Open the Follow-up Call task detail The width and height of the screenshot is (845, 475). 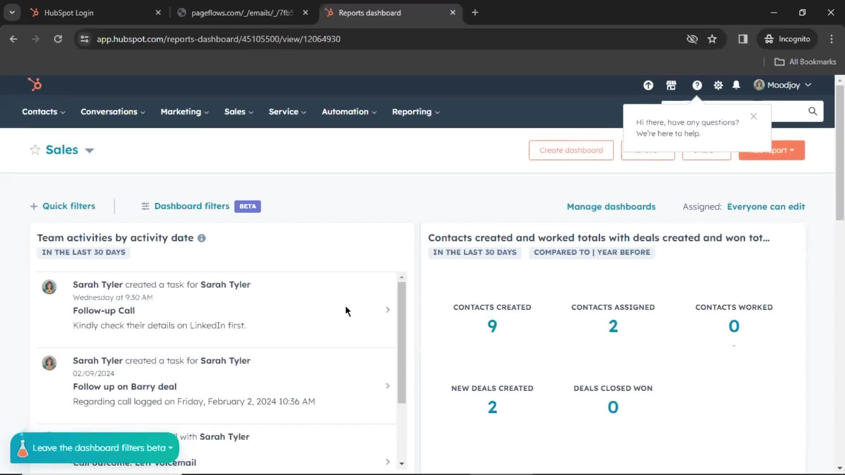tap(387, 309)
